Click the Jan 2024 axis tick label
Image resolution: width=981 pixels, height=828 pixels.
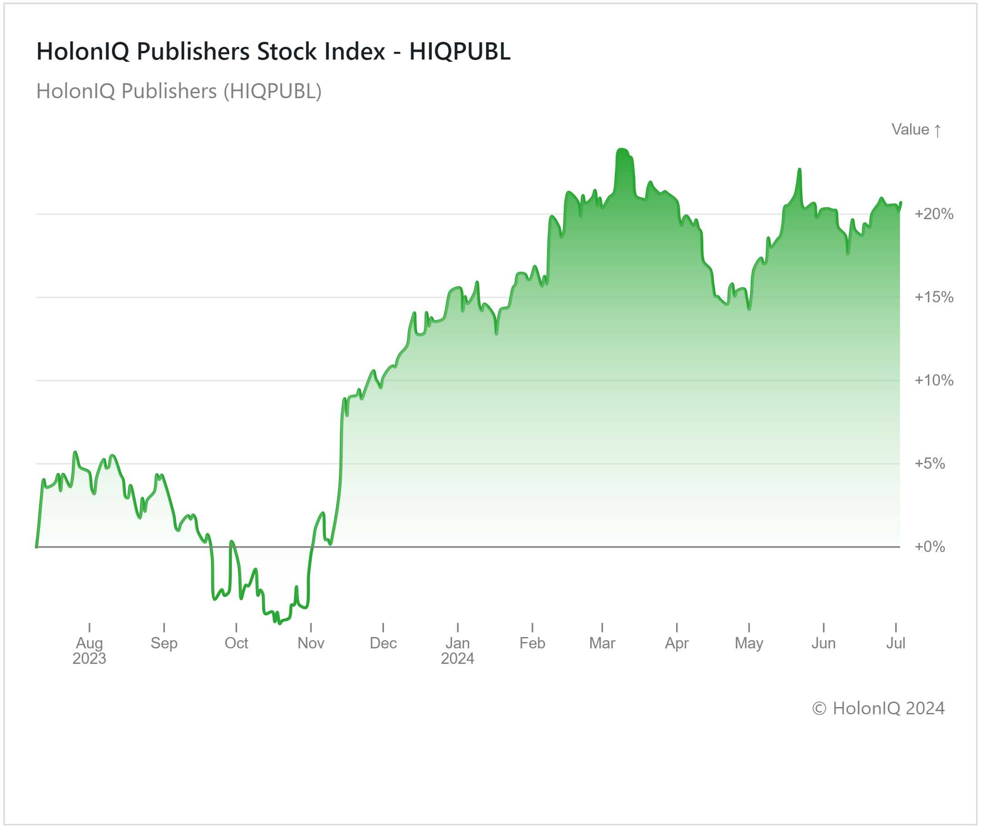[x=457, y=650]
